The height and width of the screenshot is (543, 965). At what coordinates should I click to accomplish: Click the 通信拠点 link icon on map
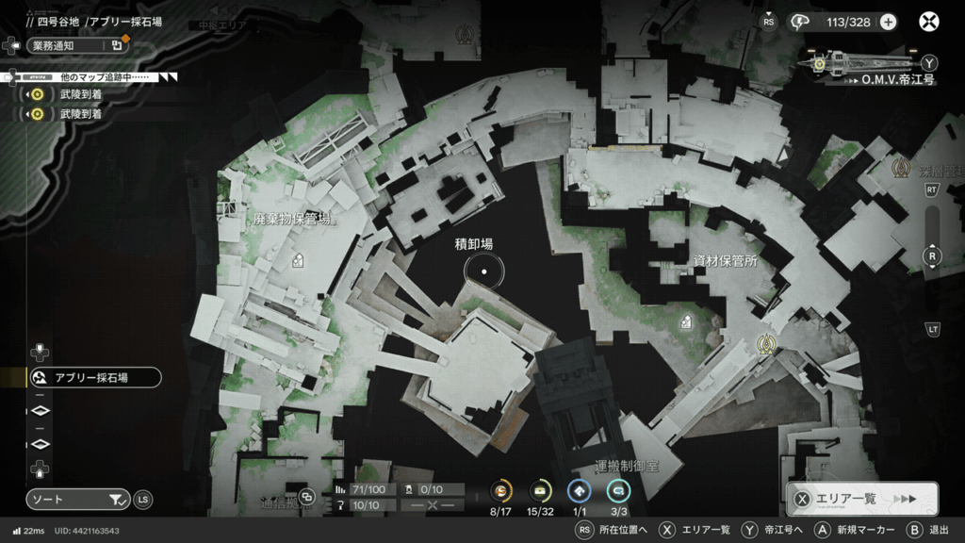point(306,497)
